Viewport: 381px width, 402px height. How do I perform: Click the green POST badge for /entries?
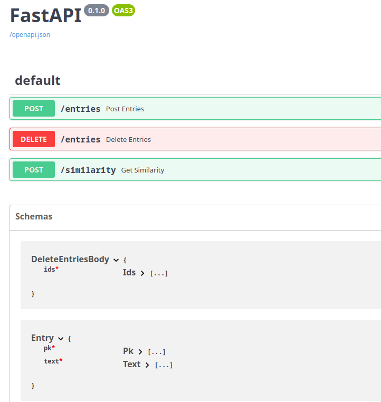click(x=34, y=109)
